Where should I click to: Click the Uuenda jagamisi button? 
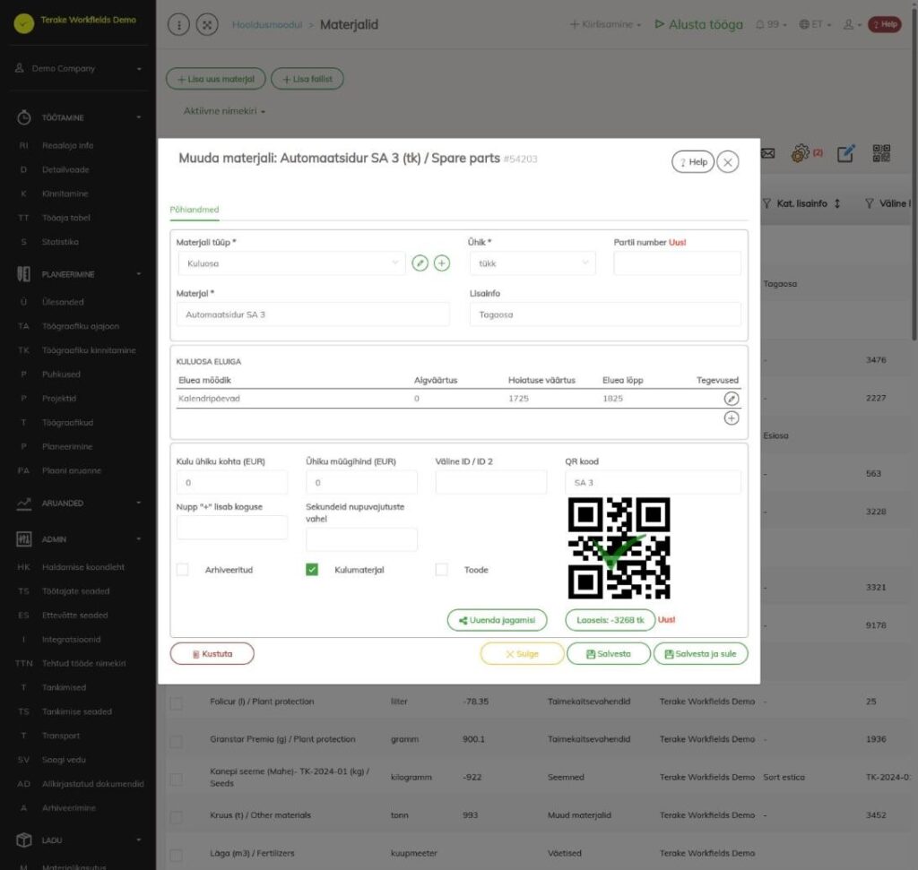[497, 620]
